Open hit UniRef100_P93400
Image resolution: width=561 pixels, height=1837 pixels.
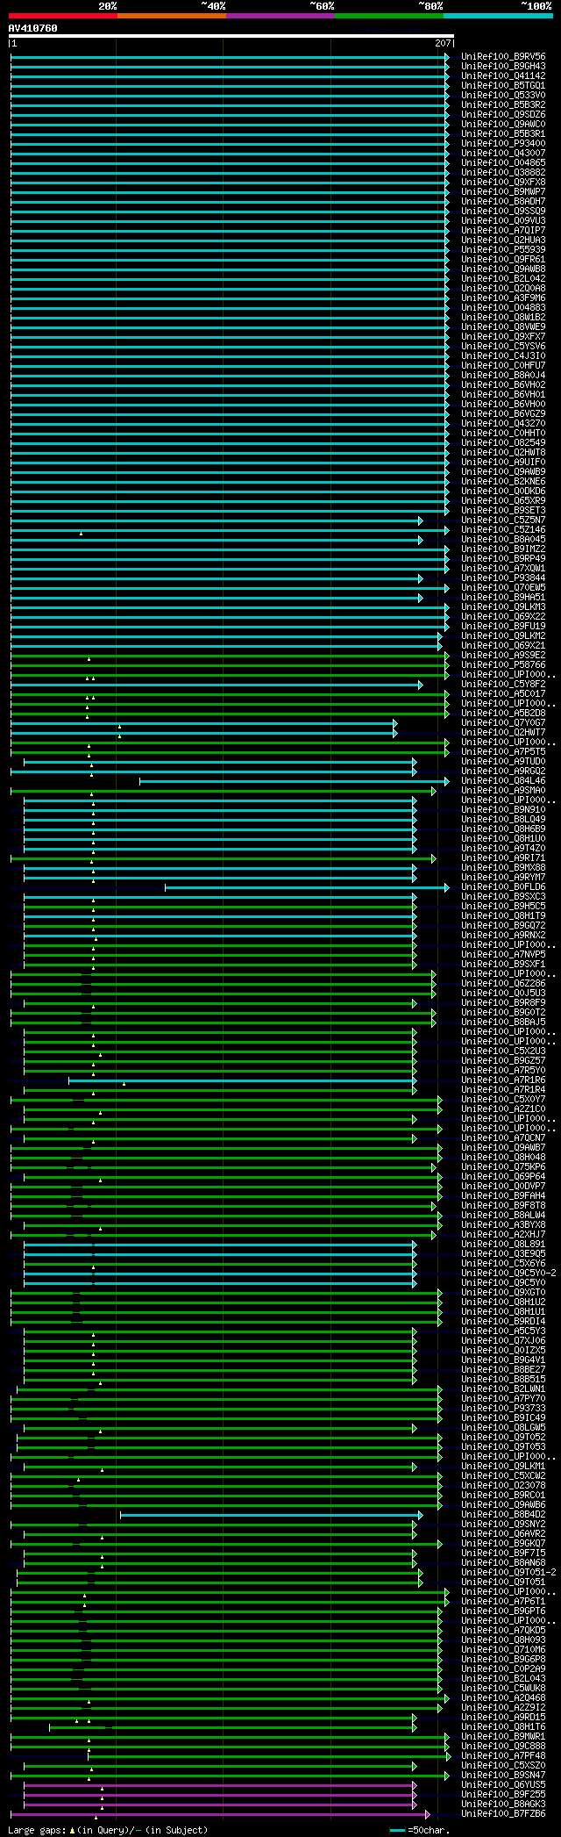(503, 143)
